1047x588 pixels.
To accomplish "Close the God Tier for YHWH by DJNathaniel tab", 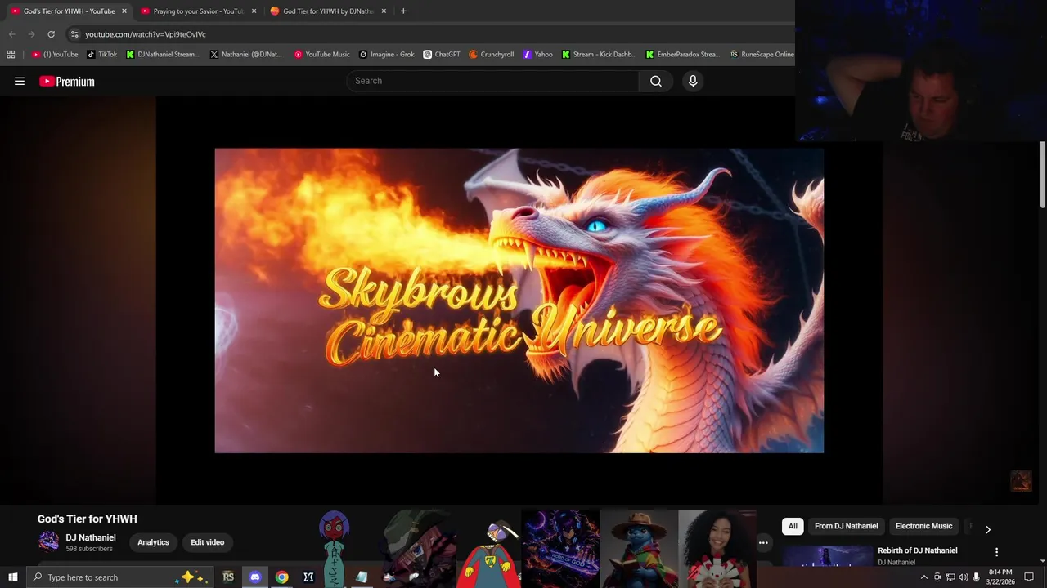I will tap(384, 11).
